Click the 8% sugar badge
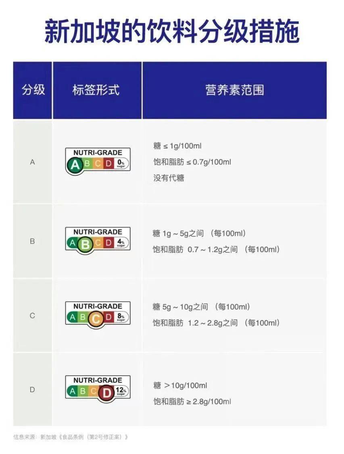 coord(121,317)
